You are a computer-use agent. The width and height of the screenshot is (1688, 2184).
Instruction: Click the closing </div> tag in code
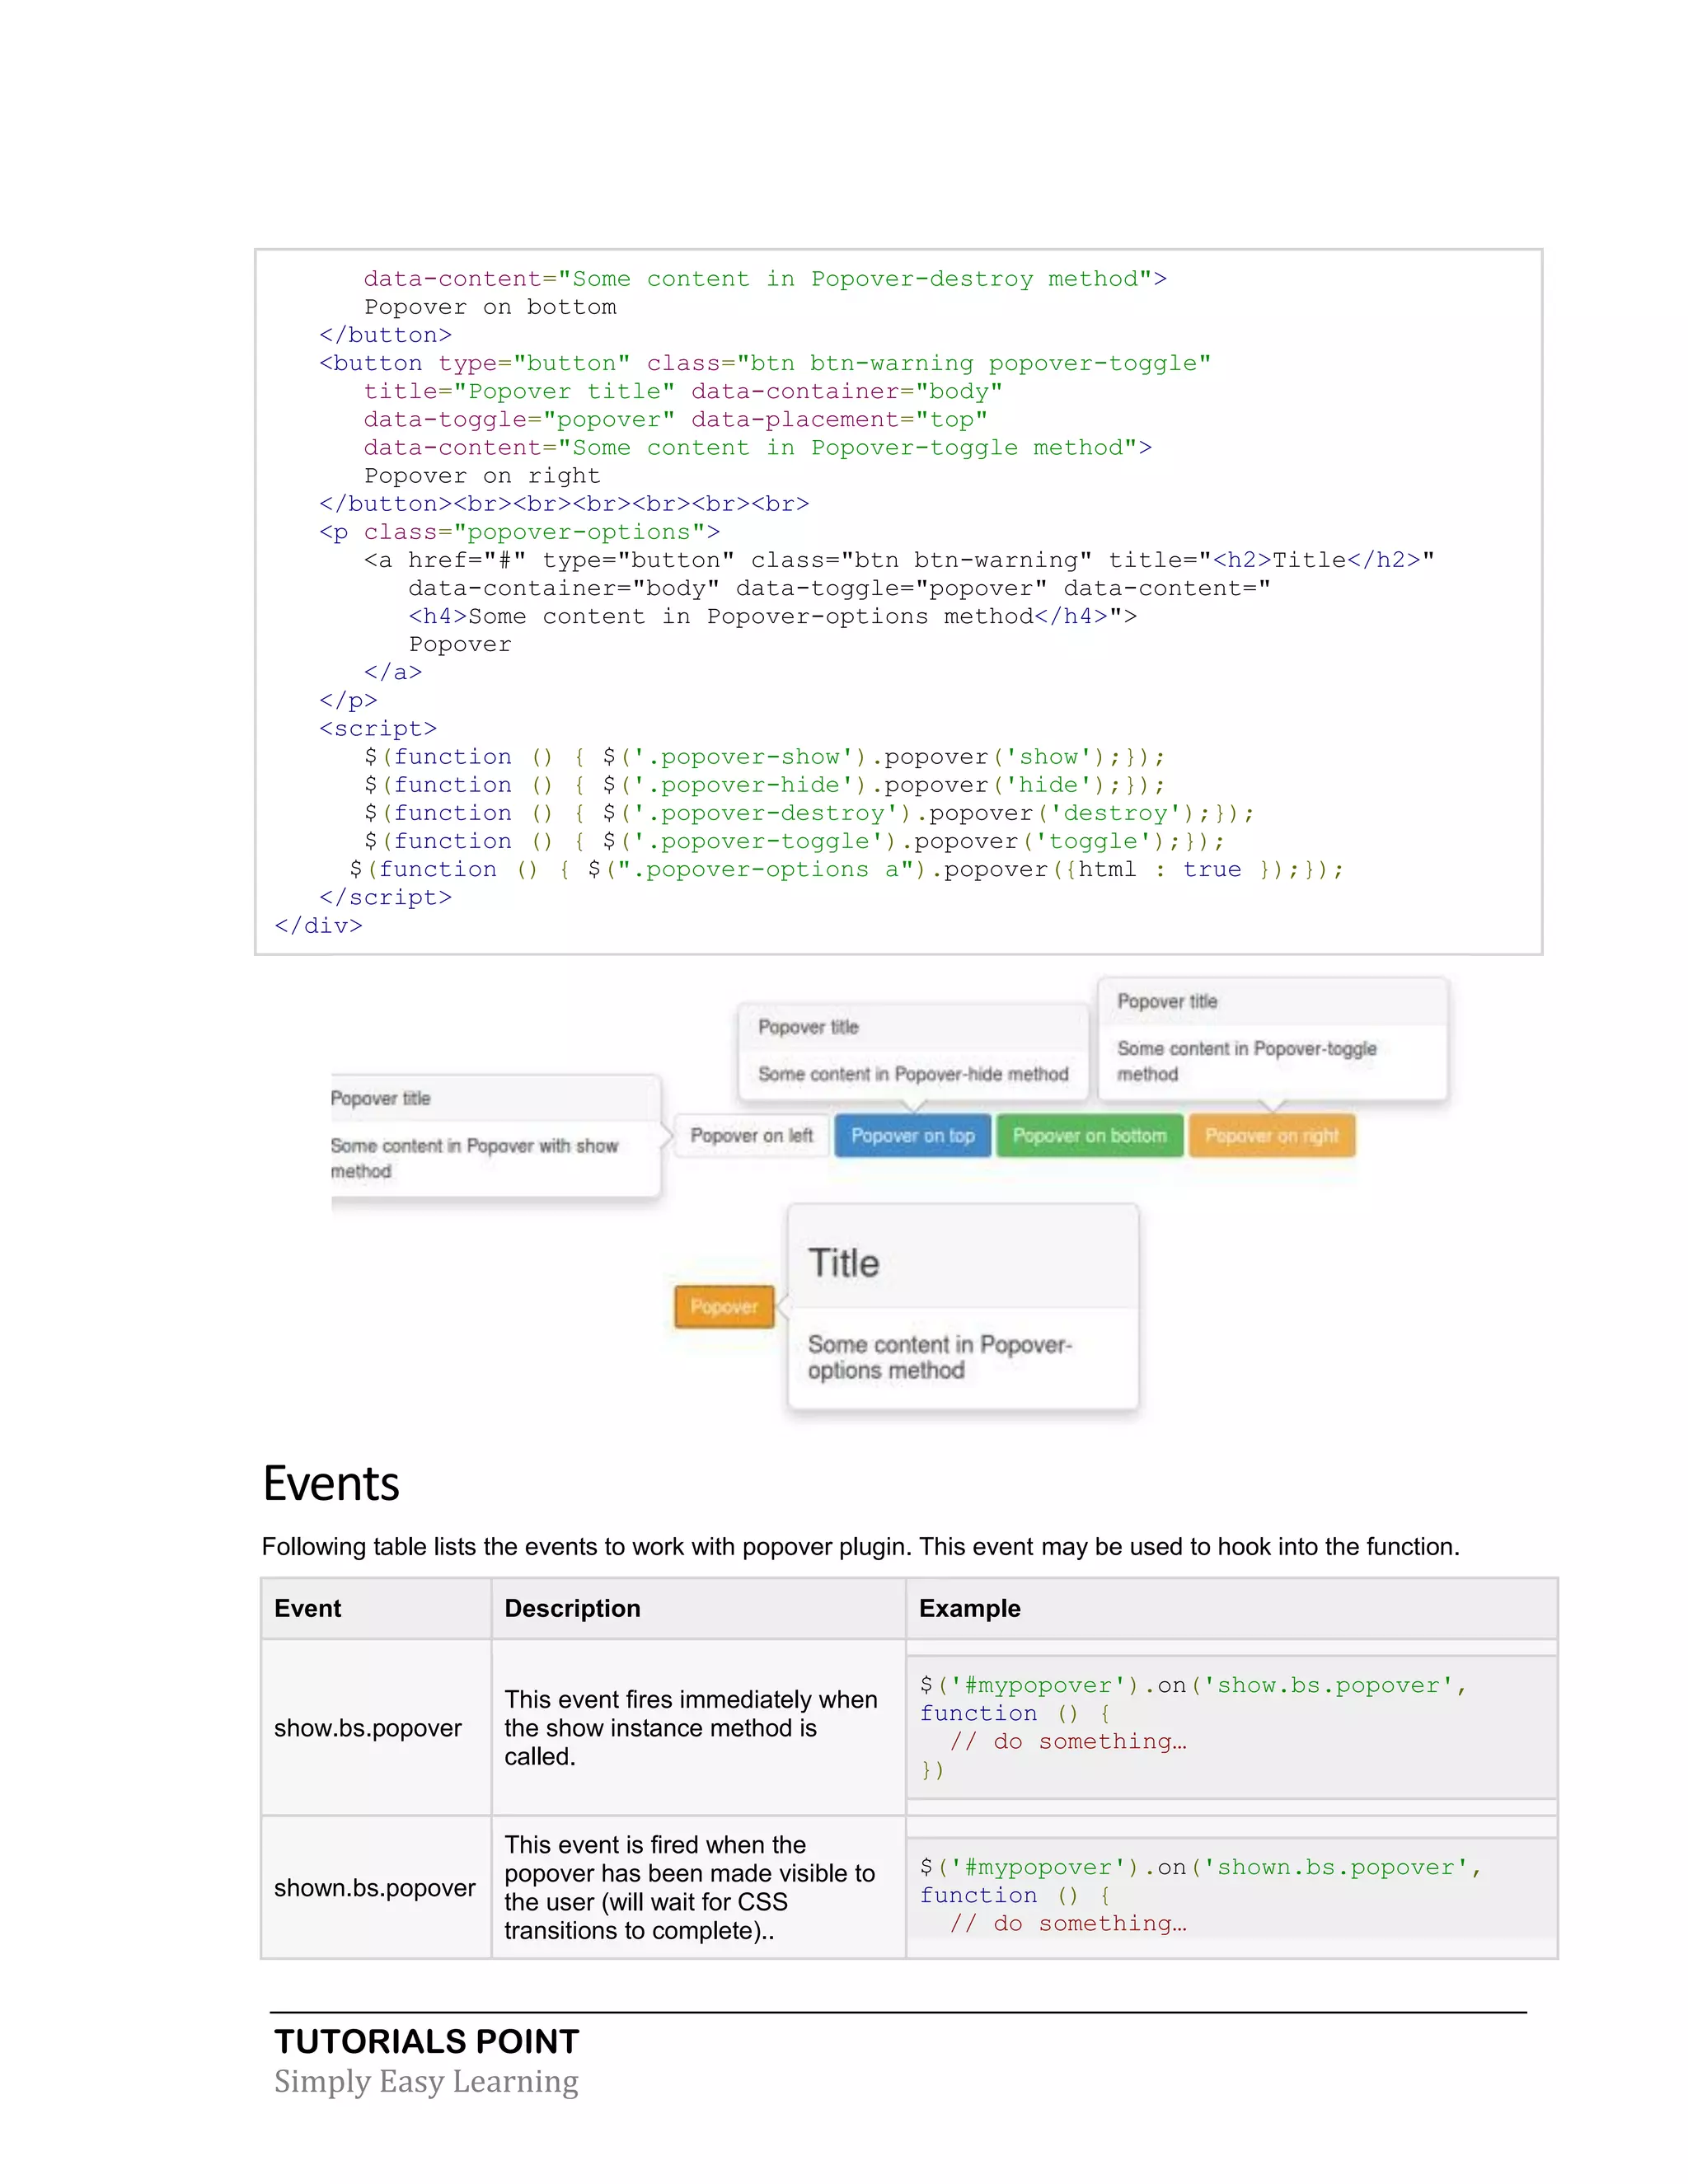pyautogui.click(x=318, y=925)
